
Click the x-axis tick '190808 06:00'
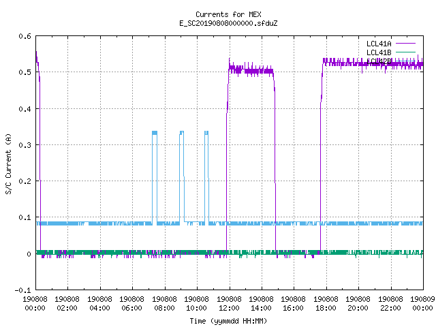pos(131,303)
